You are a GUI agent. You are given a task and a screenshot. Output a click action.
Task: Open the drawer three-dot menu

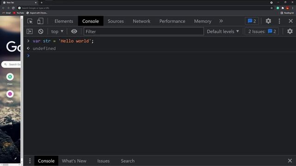tap(30, 161)
